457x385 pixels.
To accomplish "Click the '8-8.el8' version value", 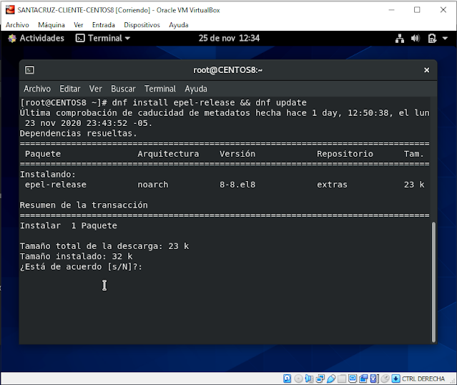I will tap(237, 185).
